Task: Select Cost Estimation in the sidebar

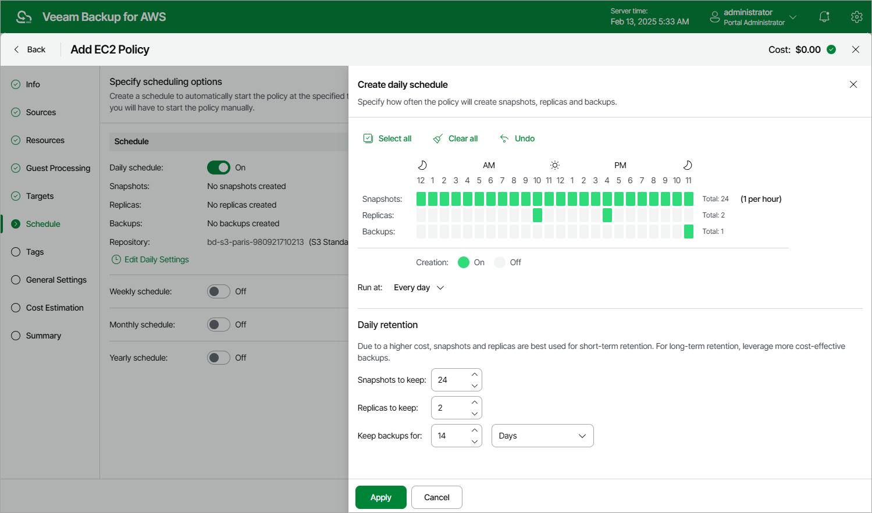Action: point(55,308)
